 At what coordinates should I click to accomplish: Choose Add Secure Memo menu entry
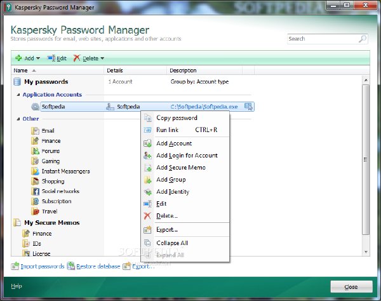pos(185,168)
